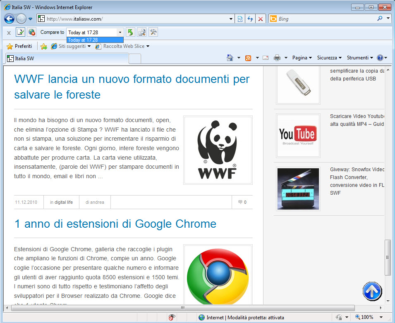
Task: Click the page check-mark toolbar icon
Action: (x=20, y=32)
